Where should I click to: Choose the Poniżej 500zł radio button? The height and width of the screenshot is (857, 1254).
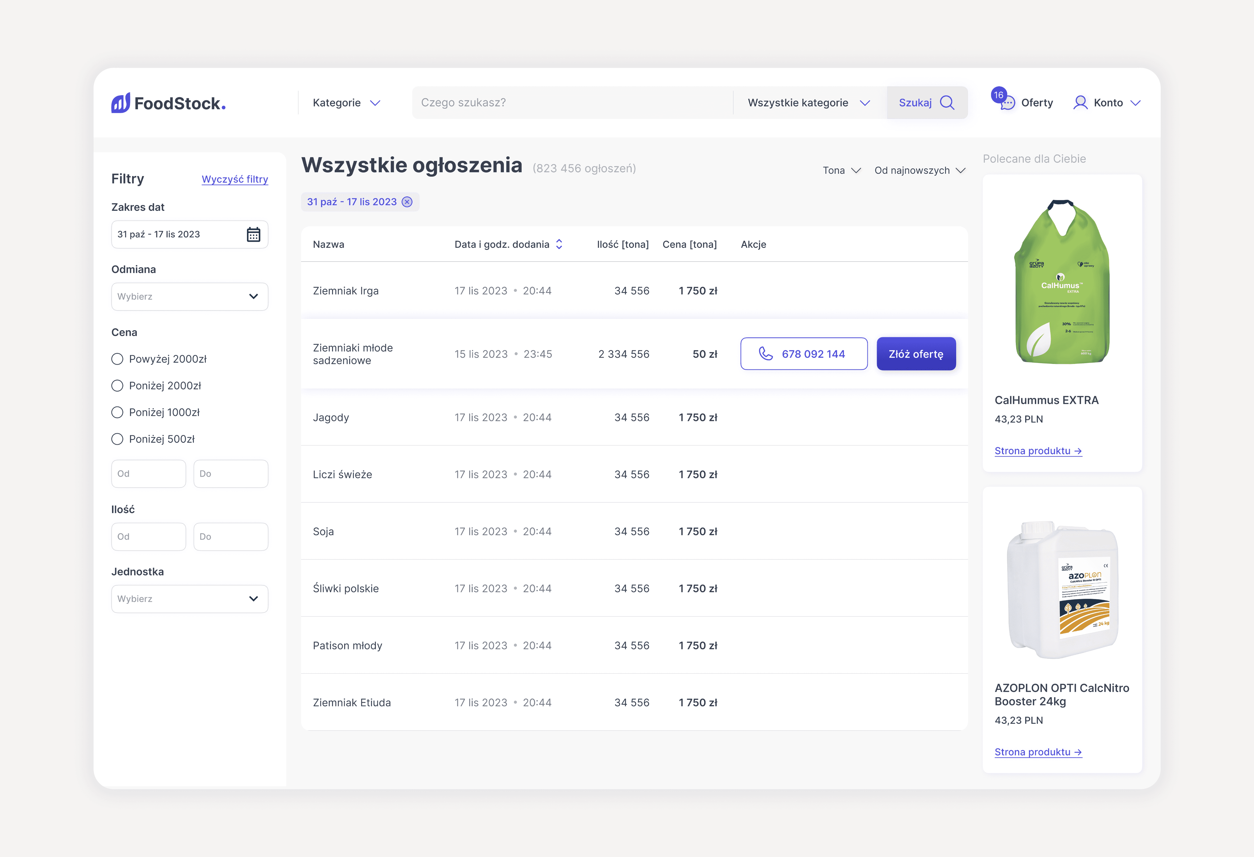click(117, 439)
